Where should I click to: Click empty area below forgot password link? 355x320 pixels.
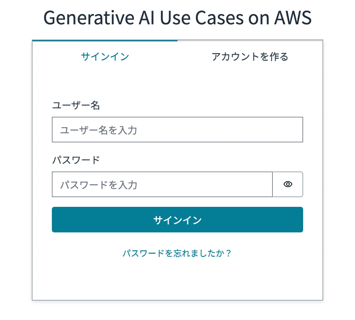(x=177, y=279)
